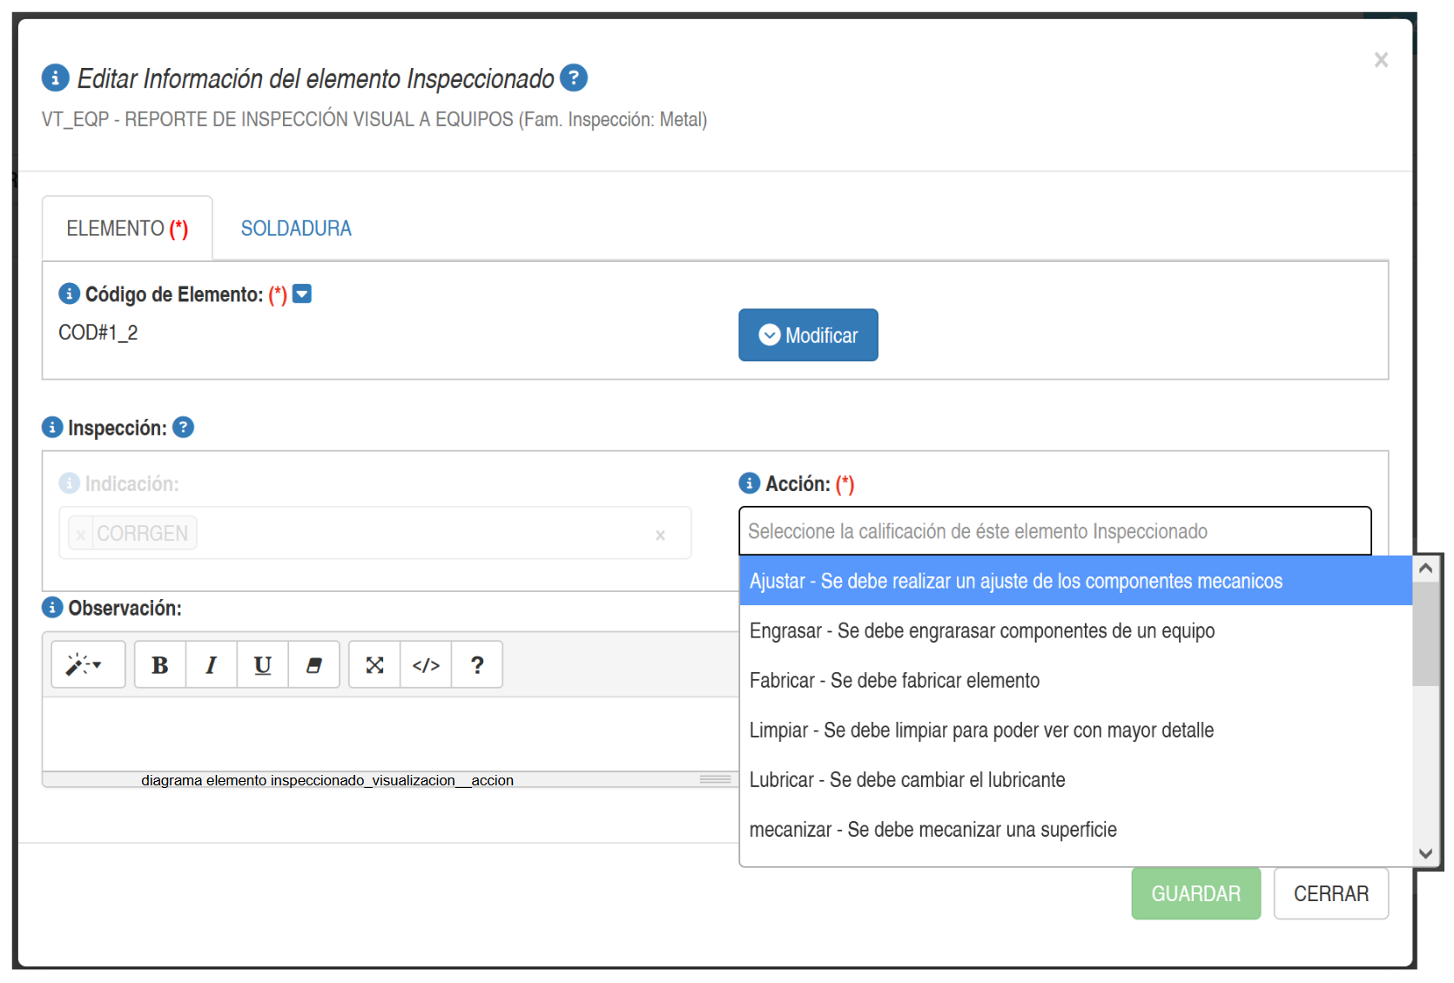Choose the Ajustar option in the list

(x=1015, y=581)
